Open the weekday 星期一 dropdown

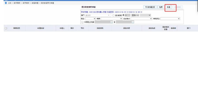135,15
